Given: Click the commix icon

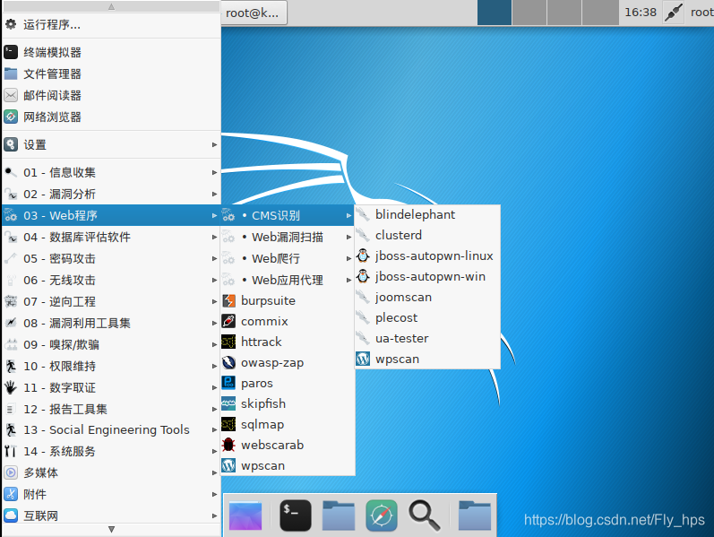Looking at the screenshot, I should (228, 321).
